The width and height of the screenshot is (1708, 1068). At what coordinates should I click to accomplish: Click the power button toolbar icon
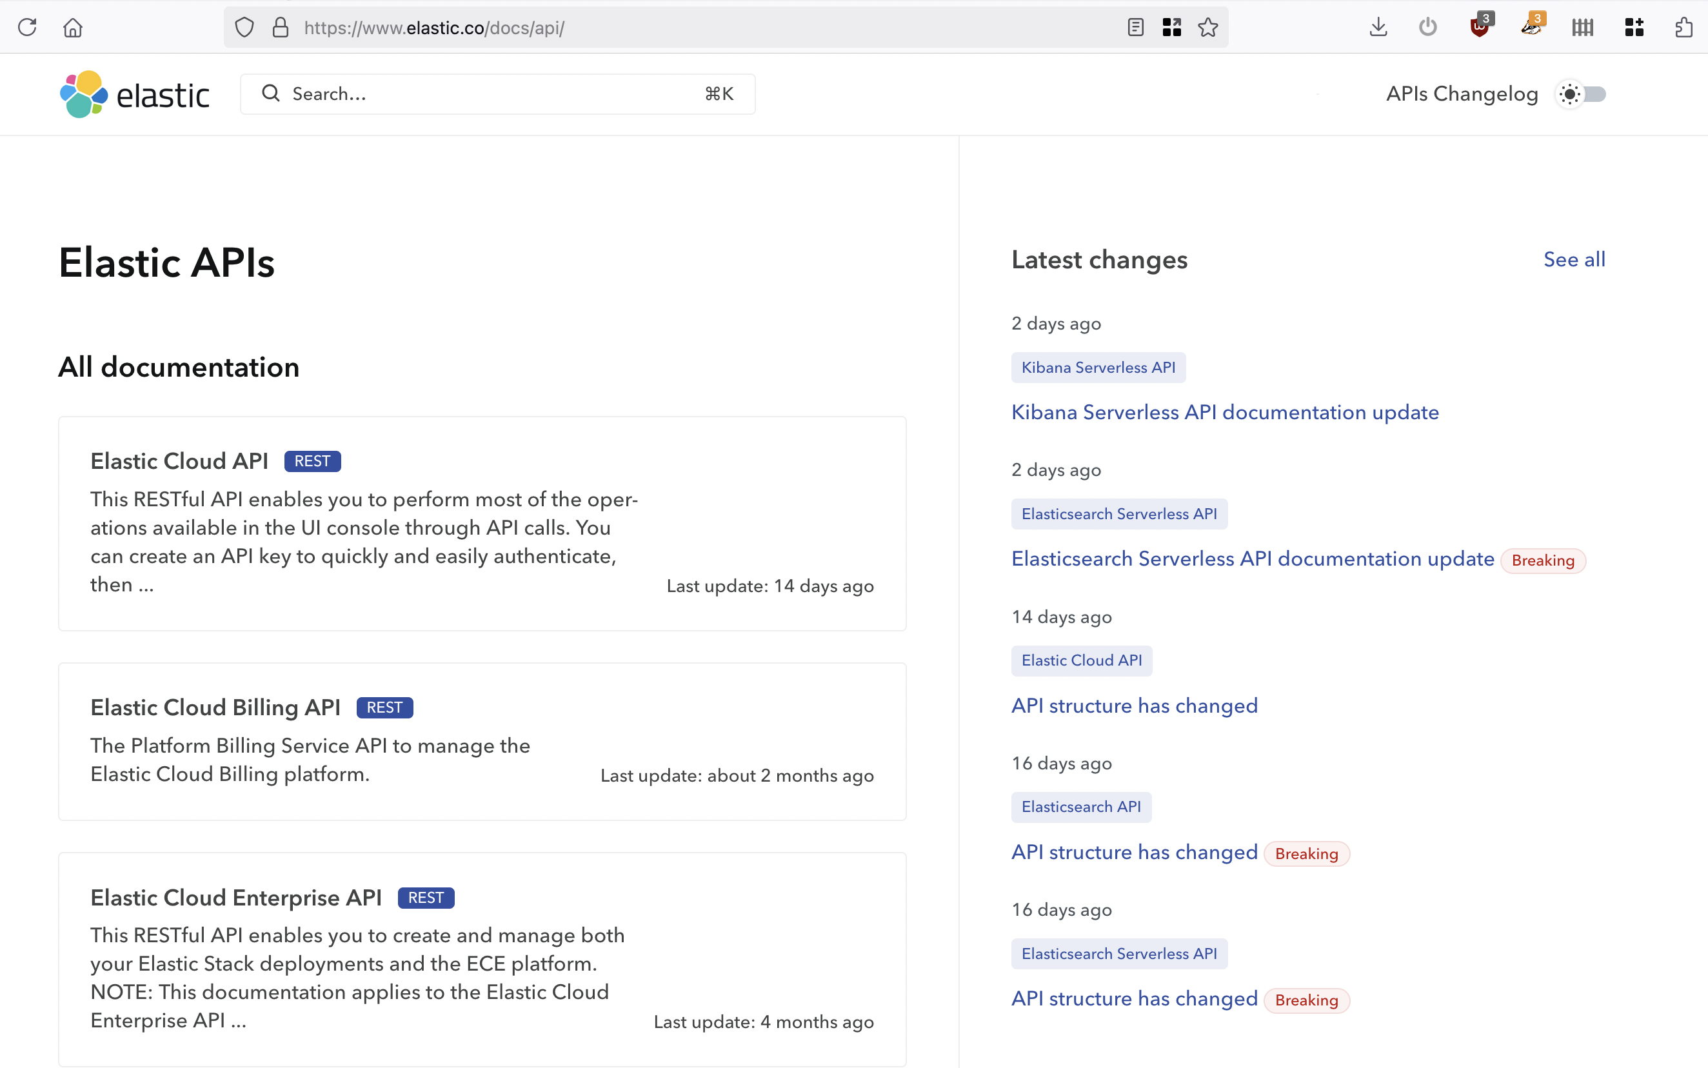[1427, 27]
